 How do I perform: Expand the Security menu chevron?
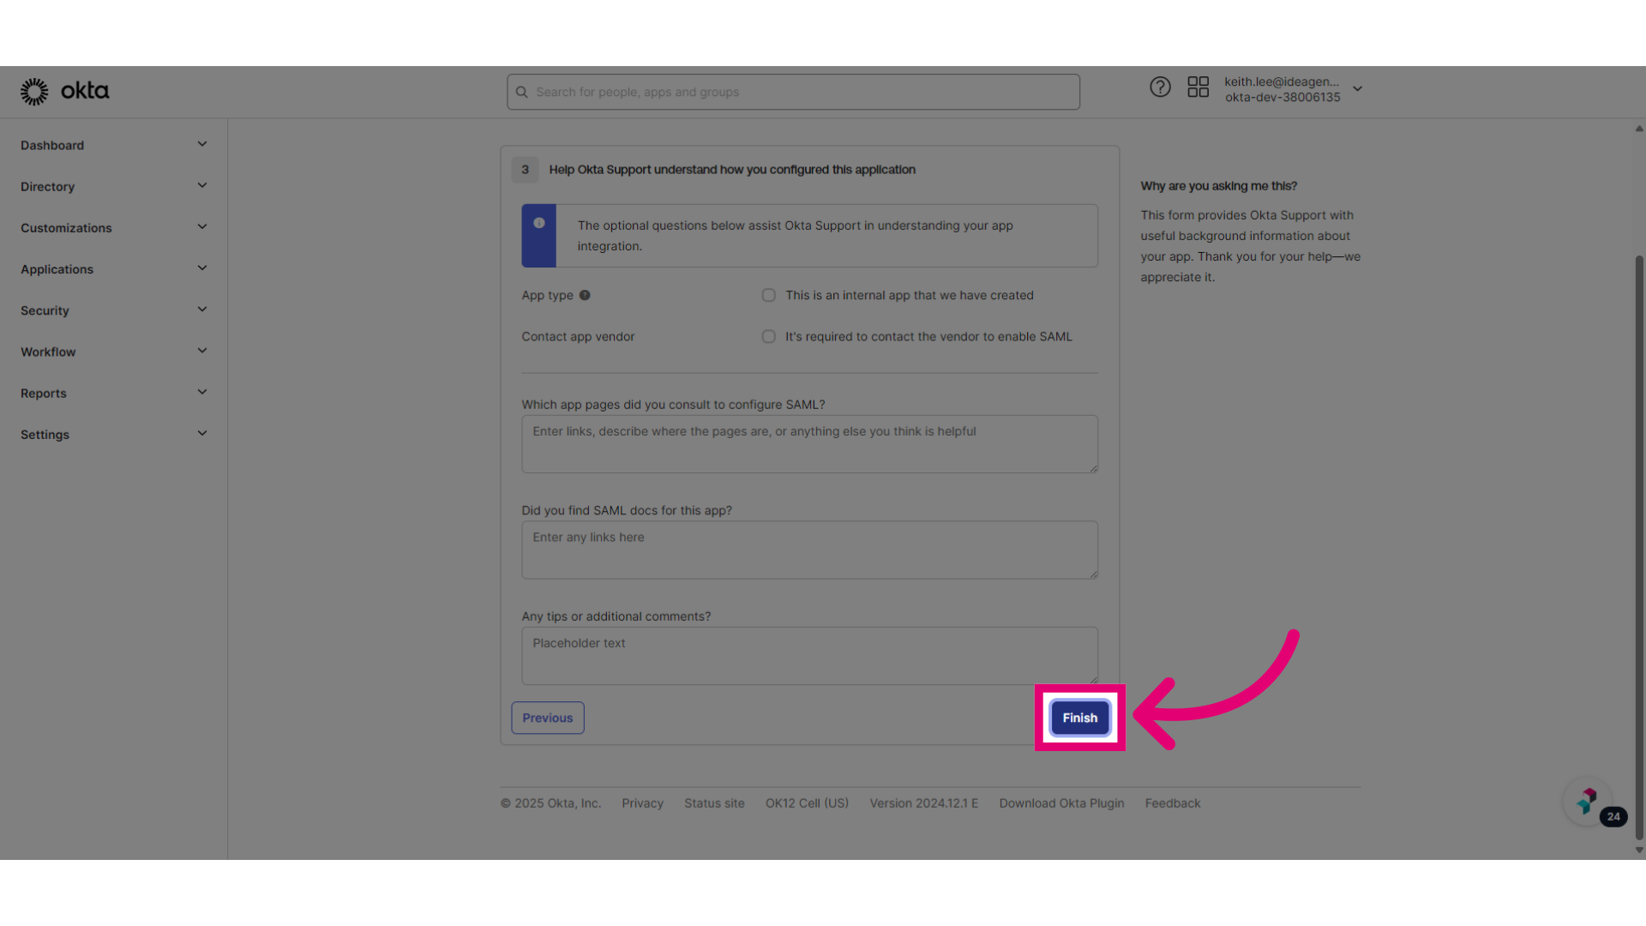pos(202,310)
